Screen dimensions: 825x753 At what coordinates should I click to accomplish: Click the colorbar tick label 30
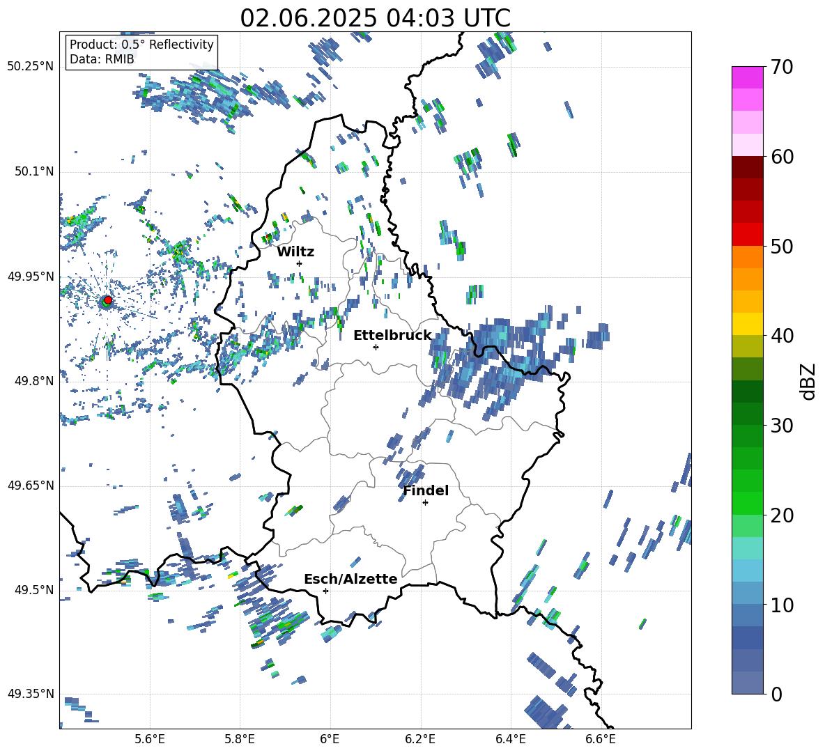(x=782, y=426)
